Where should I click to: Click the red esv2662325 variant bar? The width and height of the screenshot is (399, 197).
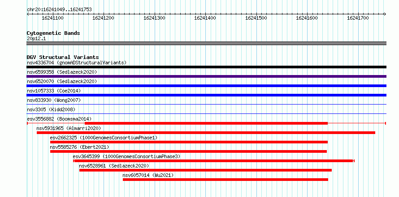pyautogui.click(x=189, y=142)
